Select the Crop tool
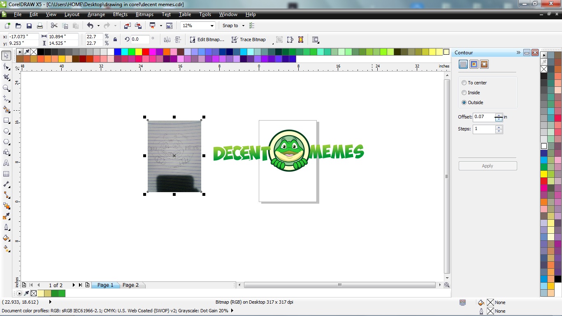The image size is (562, 316). click(x=6, y=77)
